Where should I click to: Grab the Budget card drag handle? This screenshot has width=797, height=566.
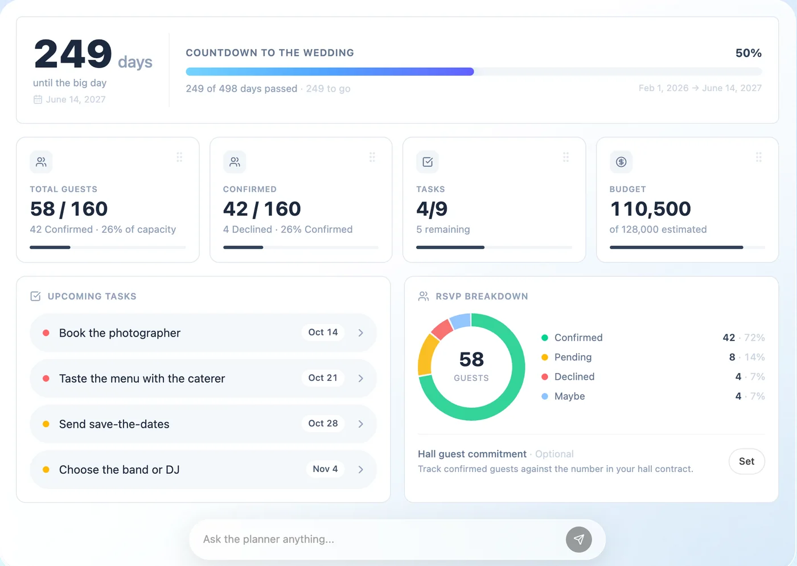pos(759,157)
